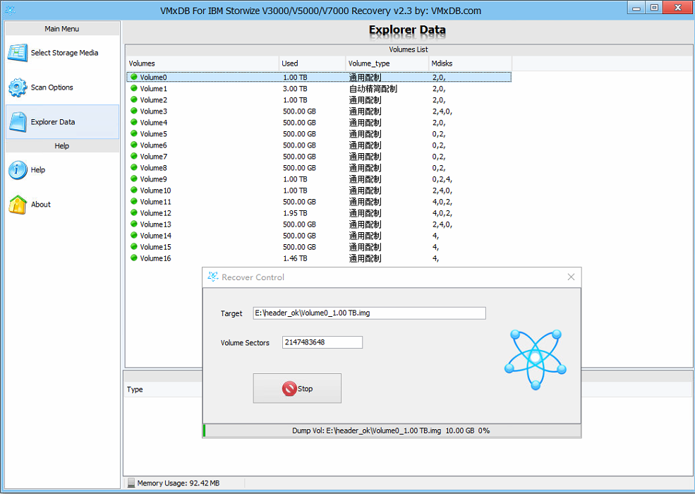This screenshot has width=695, height=494.
Task: Select the Volume14 row name
Action: (155, 236)
